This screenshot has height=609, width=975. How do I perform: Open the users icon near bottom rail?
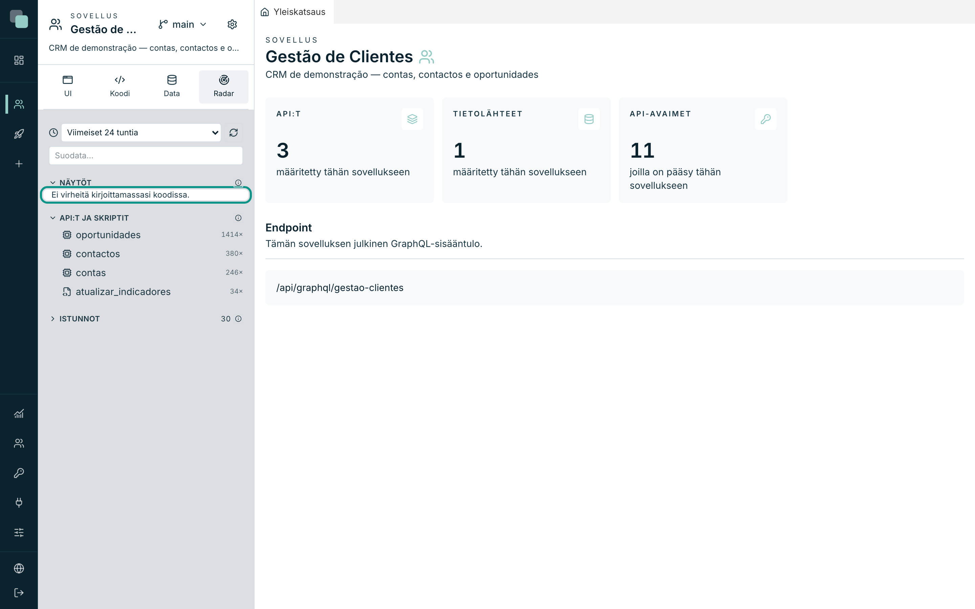(19, 444)
